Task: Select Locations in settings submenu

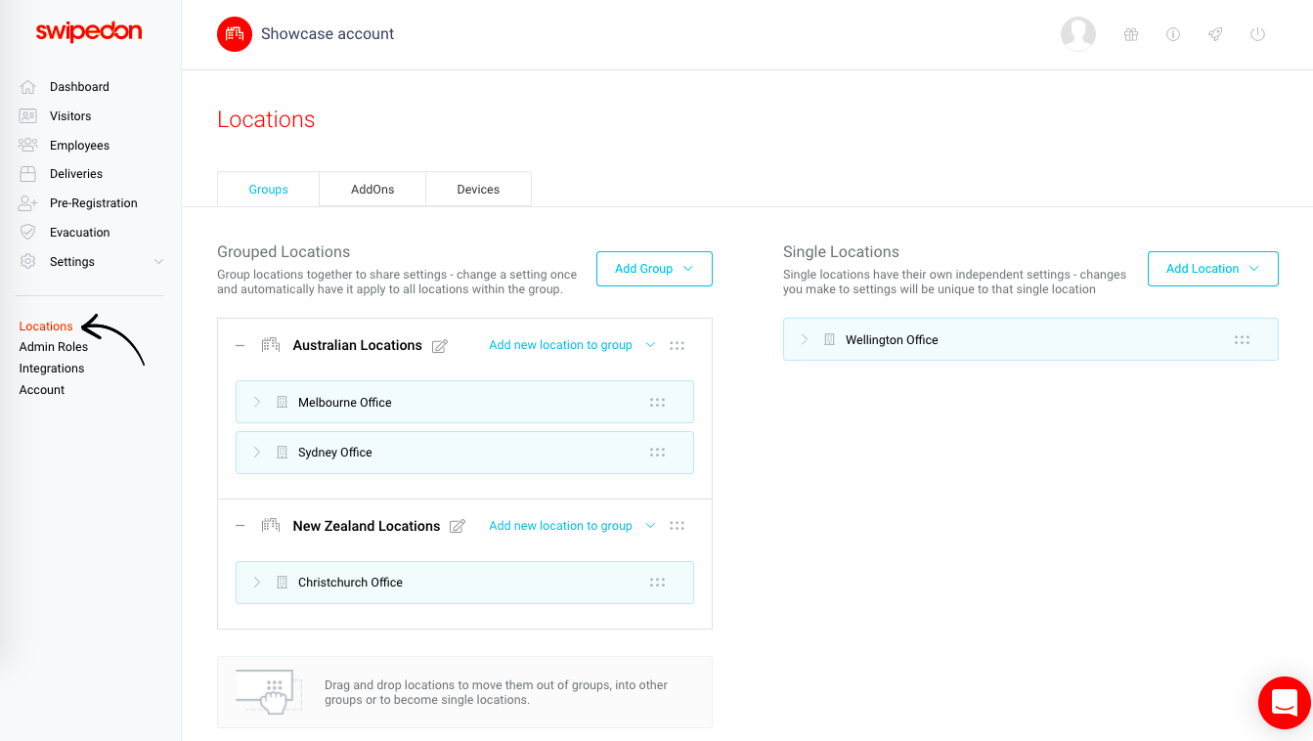Action: point(46,326)
